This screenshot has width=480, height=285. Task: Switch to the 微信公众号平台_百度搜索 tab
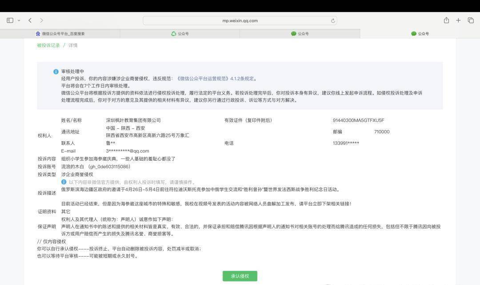(x=60, y=34)
